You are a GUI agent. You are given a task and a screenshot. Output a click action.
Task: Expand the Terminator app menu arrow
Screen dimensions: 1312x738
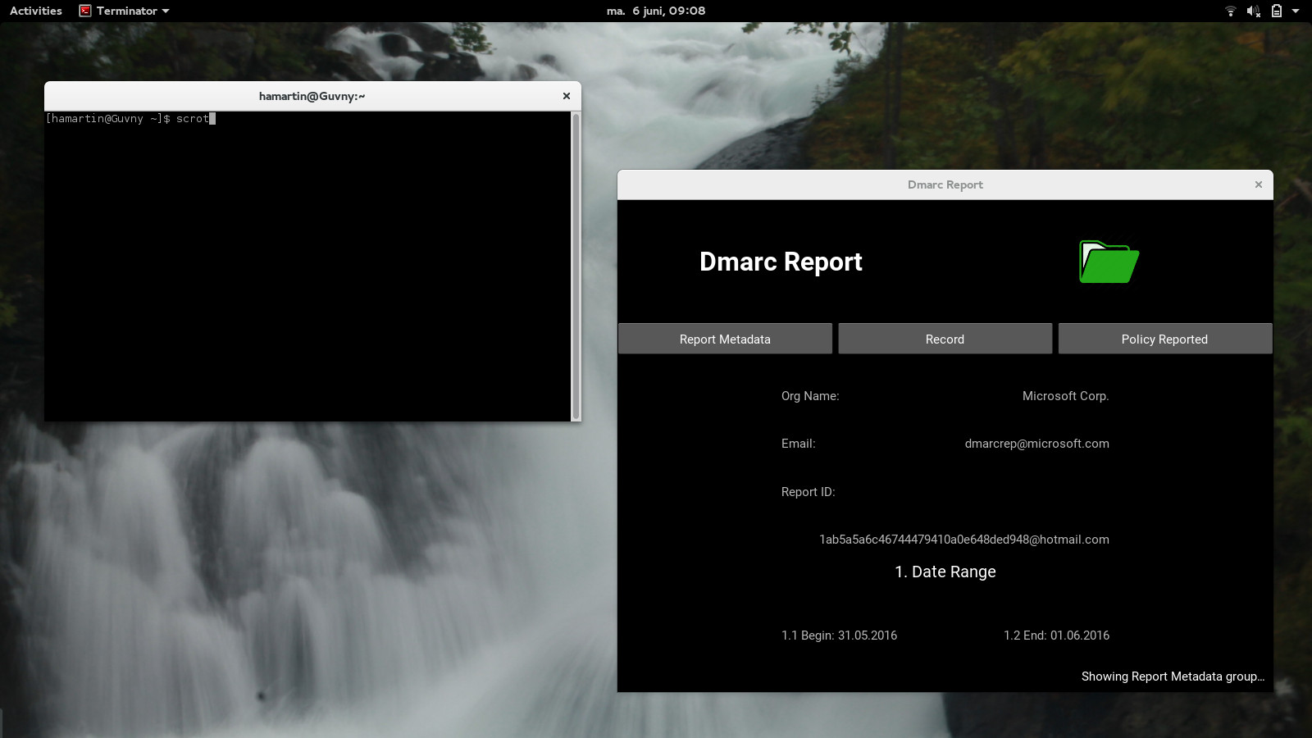166,11
